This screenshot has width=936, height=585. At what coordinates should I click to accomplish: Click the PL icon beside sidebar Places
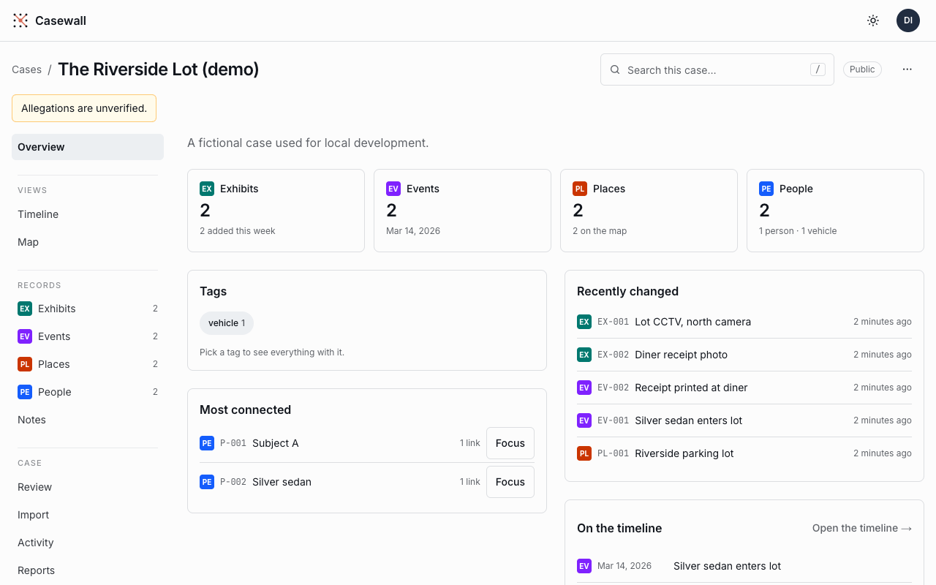(x=25, y=364)
